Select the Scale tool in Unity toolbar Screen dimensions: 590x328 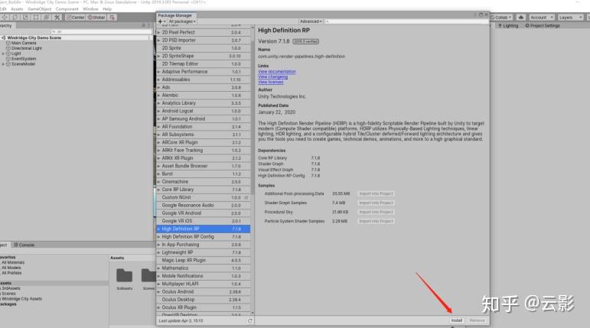[25, 18]
